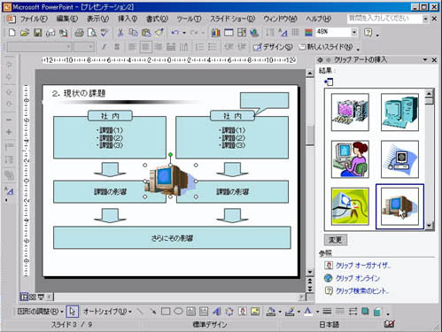Toggle text shadow formatting
The height and width of the screenshot is (332, 442).
click(x=117, y=47)
